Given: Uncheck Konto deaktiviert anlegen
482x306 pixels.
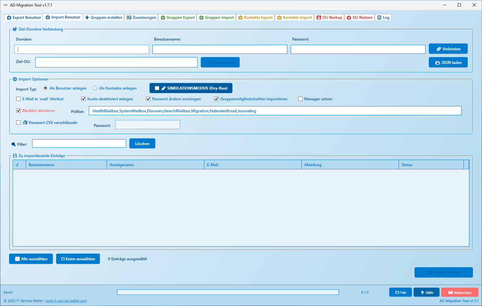Looking at the screenshot, I should pos(83,99).
